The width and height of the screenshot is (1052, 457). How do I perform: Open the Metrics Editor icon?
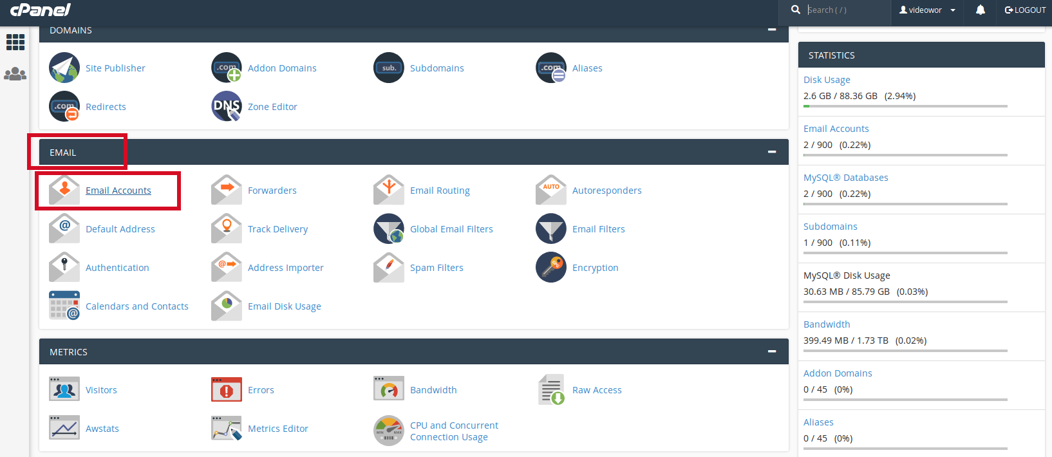[x=227, y=428]
